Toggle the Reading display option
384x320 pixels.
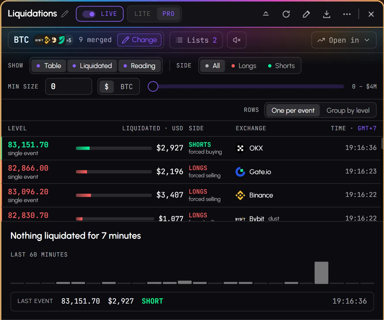coord(140,66)
